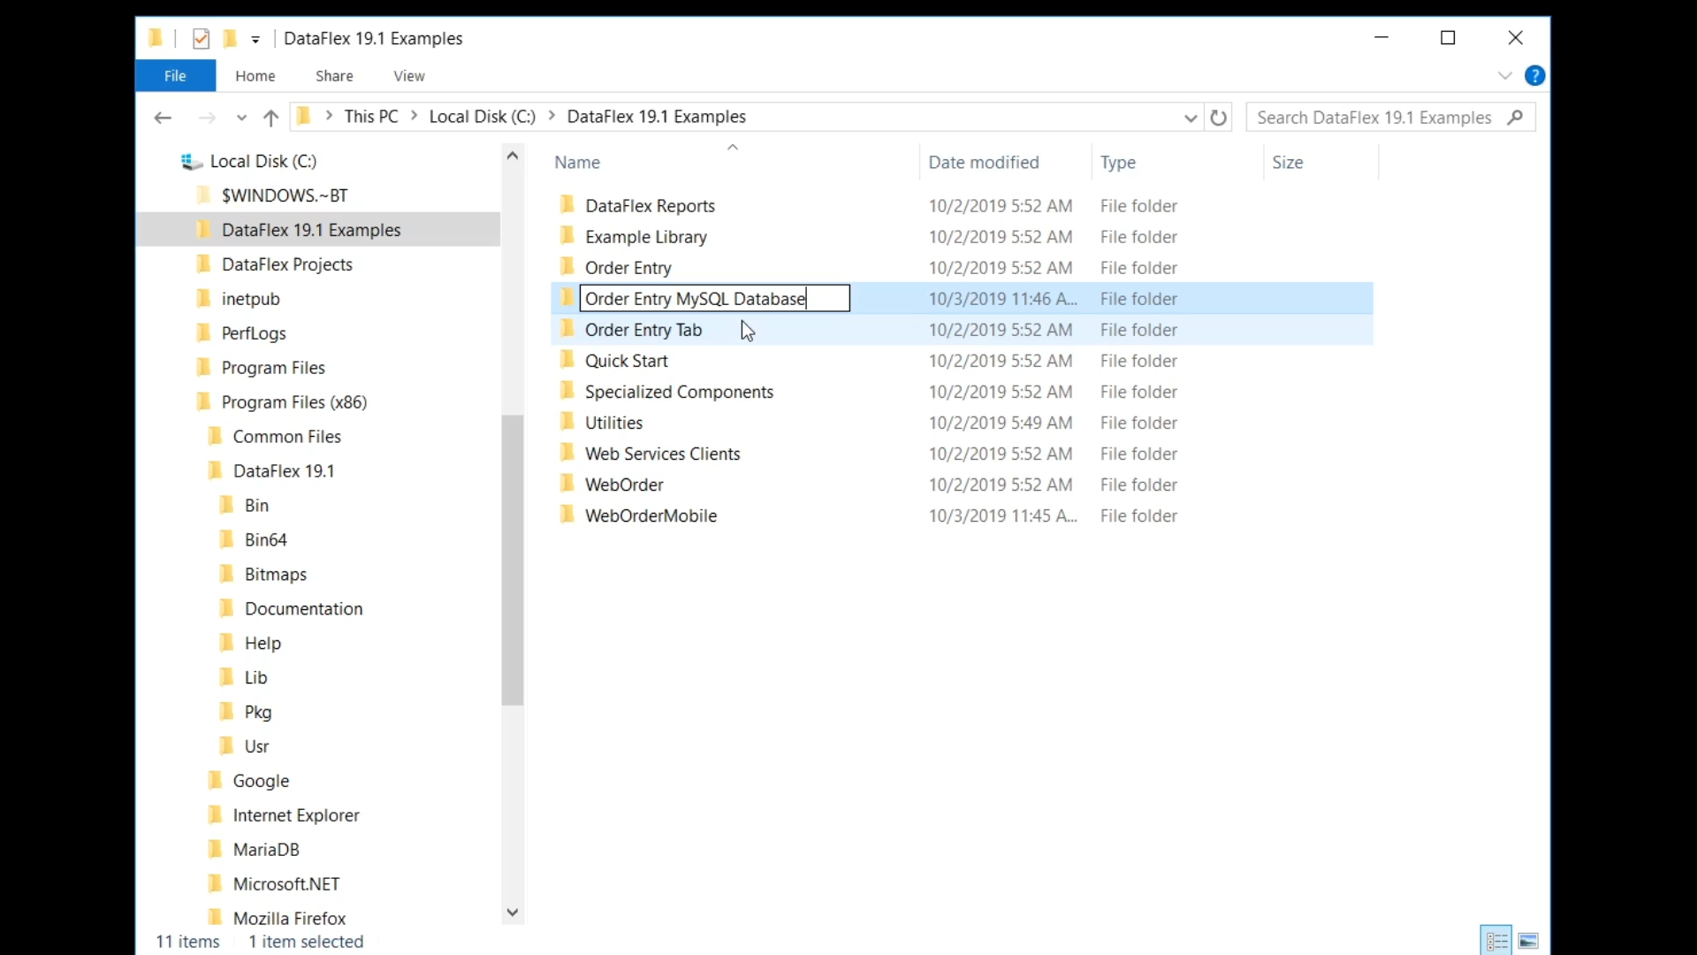Switch to Details view icon
This screenshot has width=1697, height=955.
1496,941
